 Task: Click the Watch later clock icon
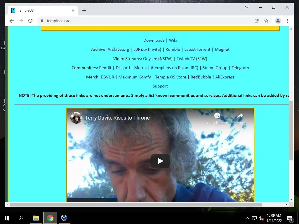tap(217, 116)
